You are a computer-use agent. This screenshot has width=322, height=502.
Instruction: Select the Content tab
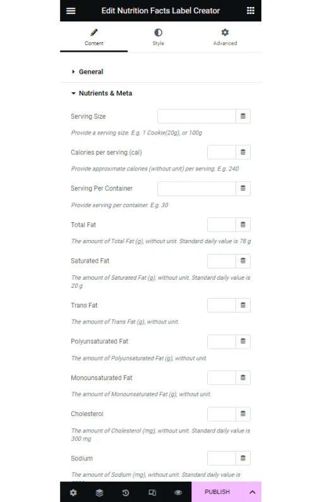[x=94, y=37]
